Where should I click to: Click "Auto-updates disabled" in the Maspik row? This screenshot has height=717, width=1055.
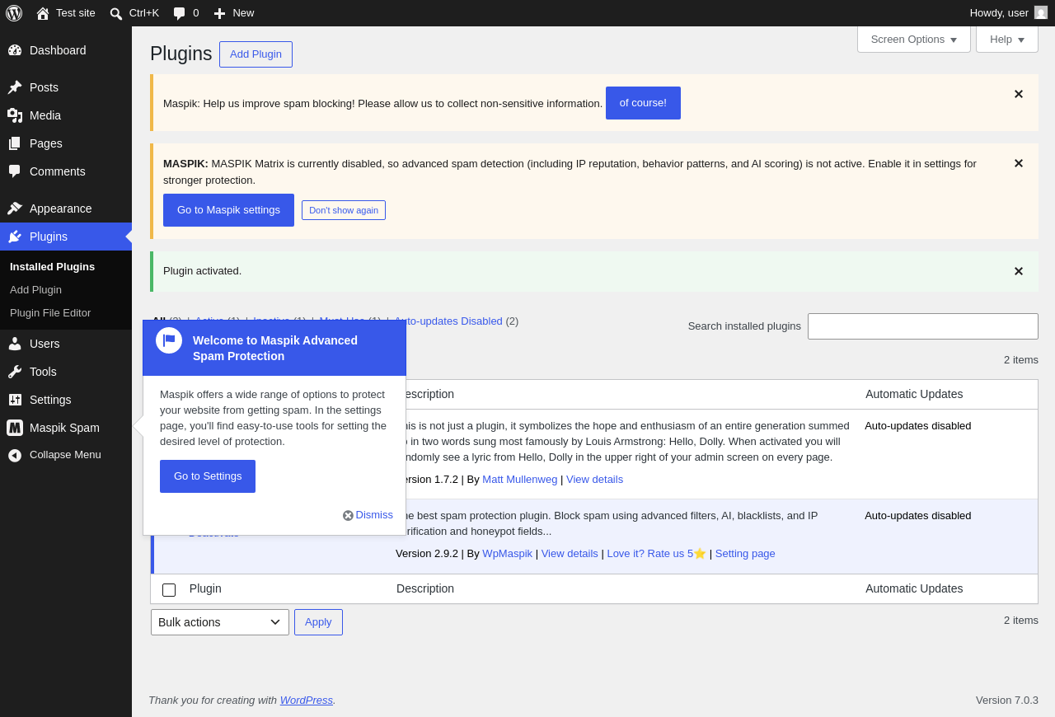click(918, 516)
